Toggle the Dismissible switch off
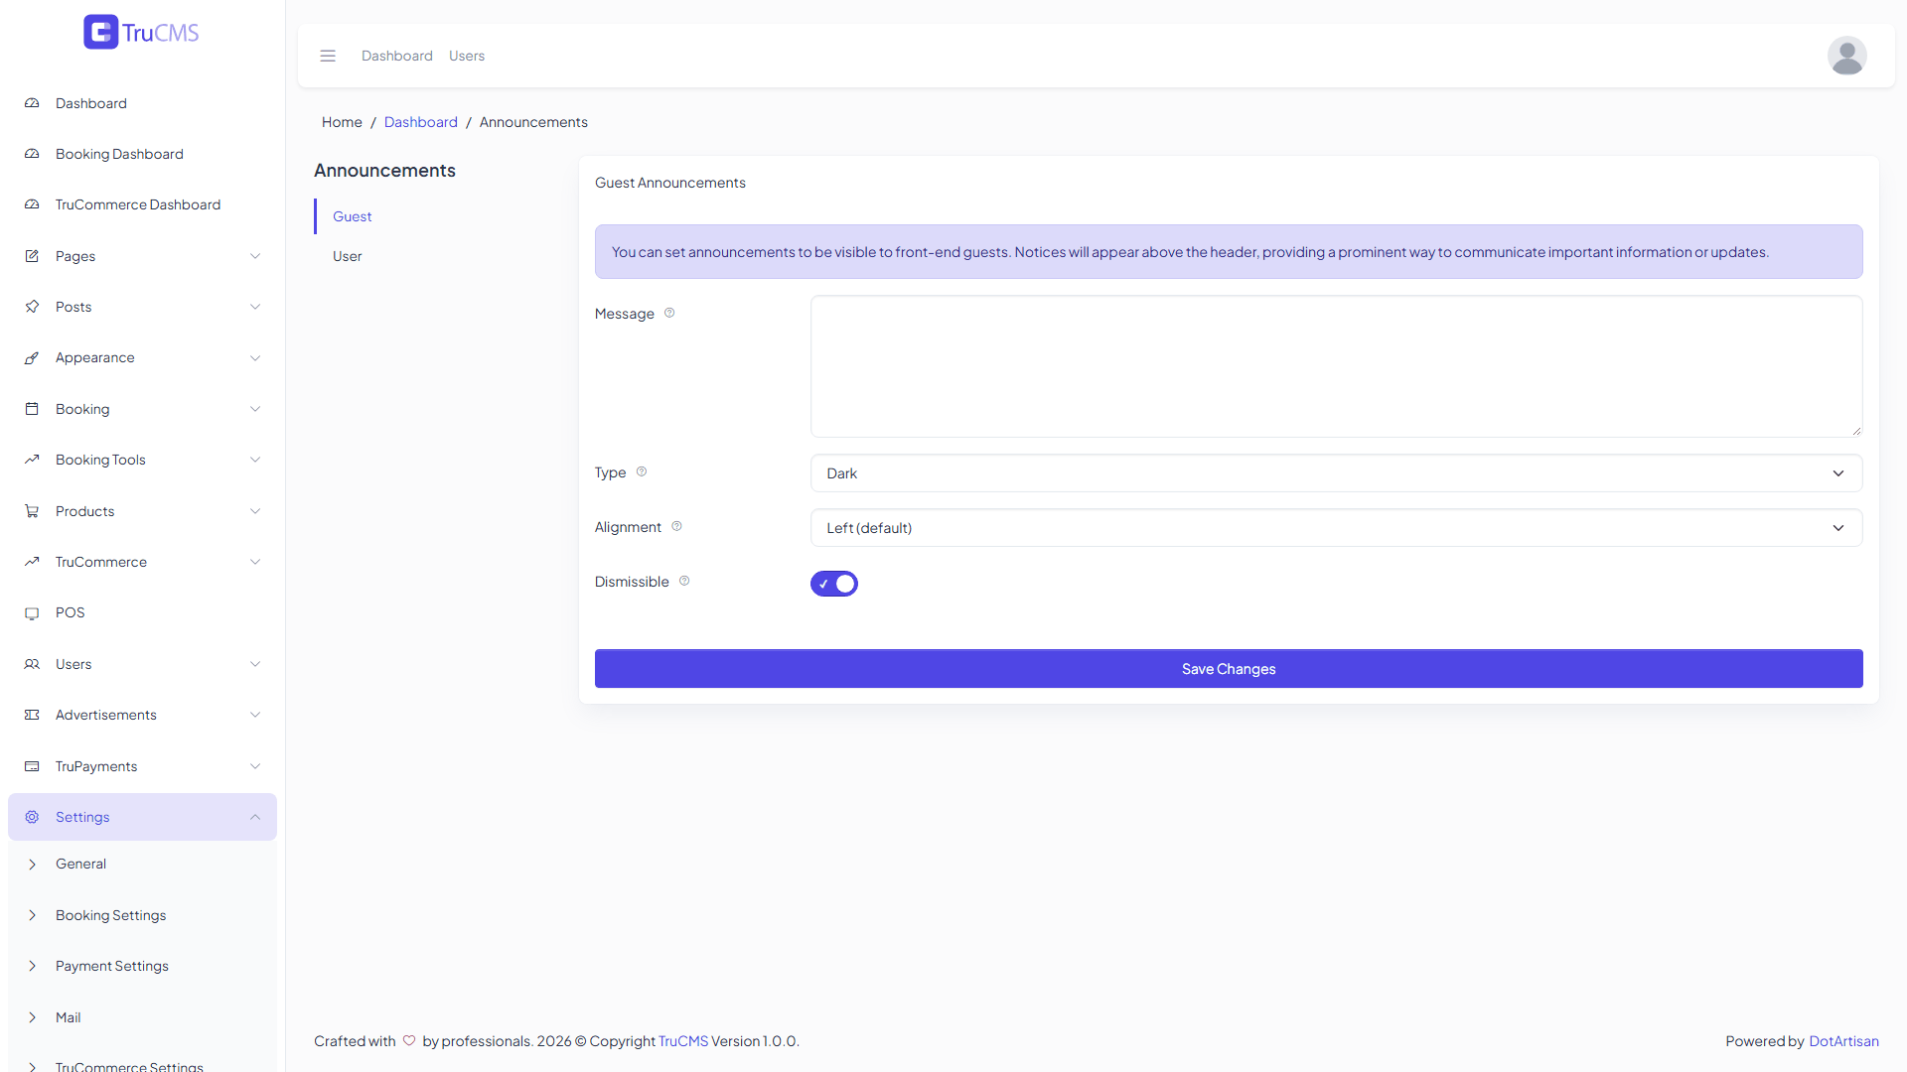 (834, 584)
